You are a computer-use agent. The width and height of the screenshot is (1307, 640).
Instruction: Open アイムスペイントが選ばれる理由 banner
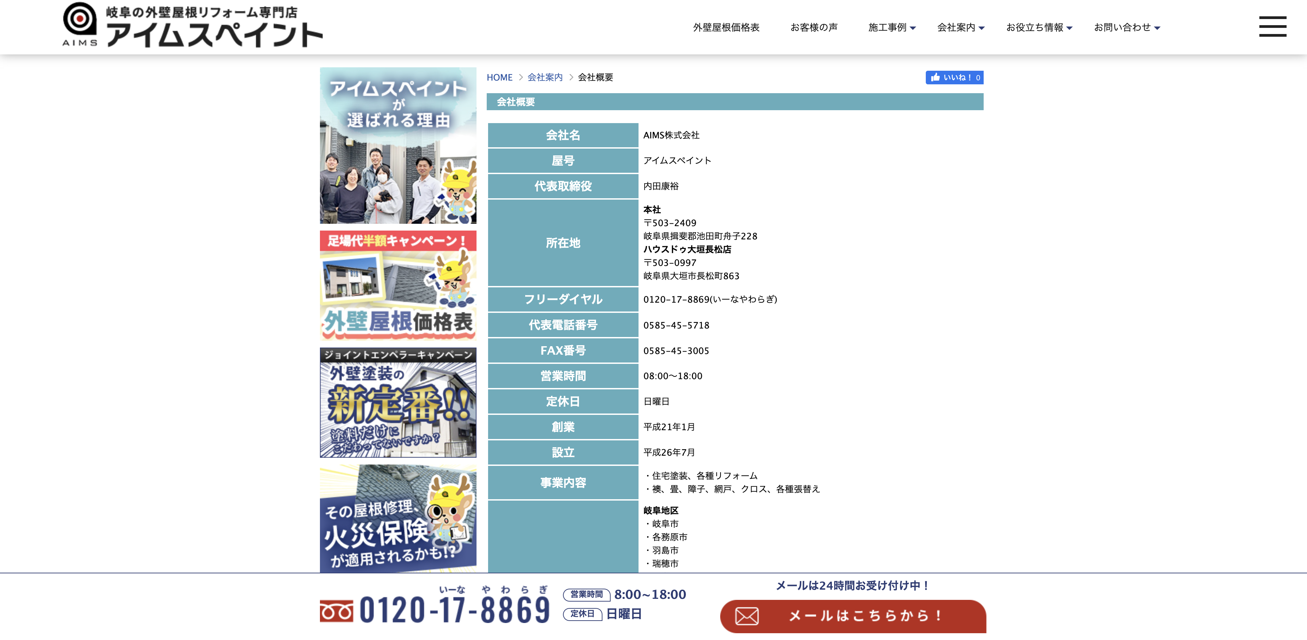(398, 146)
